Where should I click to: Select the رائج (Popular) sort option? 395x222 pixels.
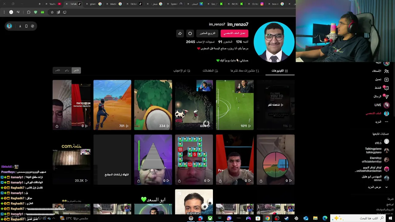coord(67,70)
